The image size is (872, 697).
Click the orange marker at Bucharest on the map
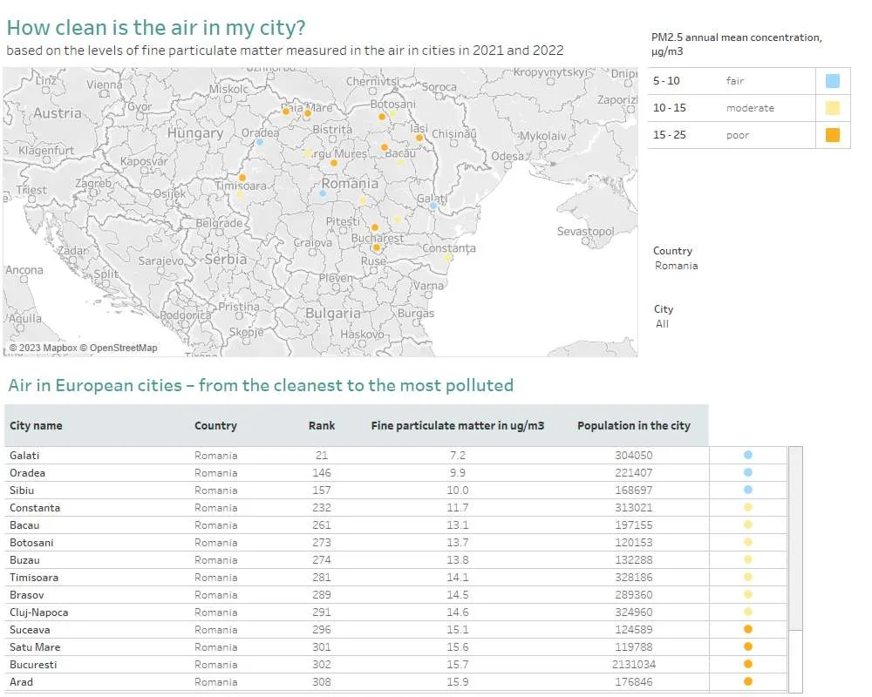point(377,247)
